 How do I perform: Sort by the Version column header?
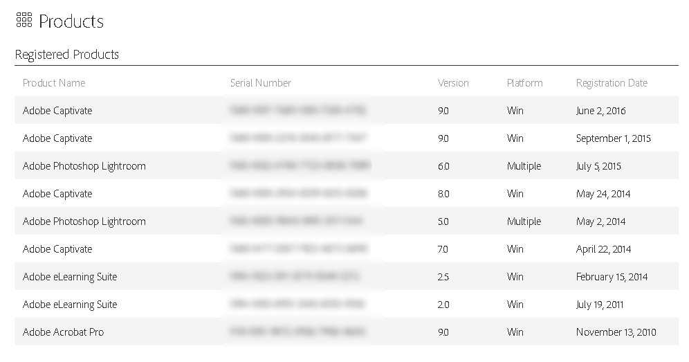[x=453, y=83]
